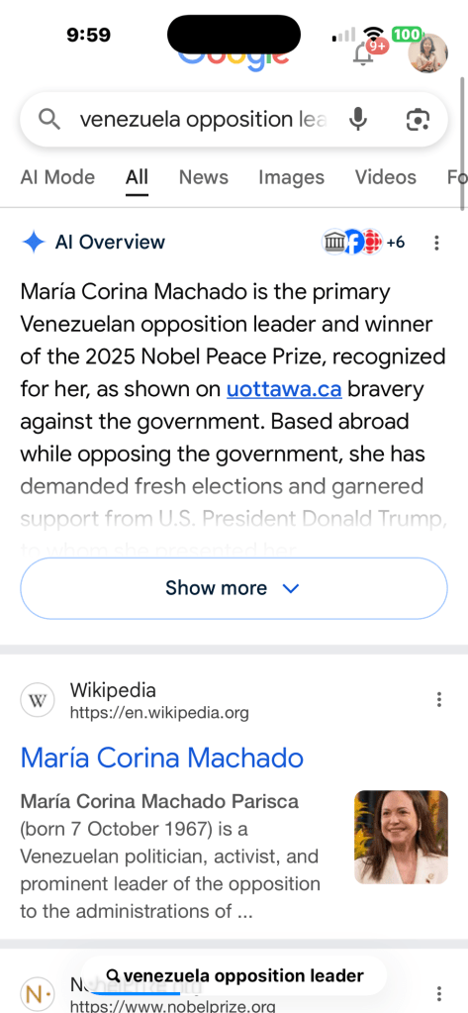The image size is (468, 1013).
Task: Open Nobel Prize result three-dot menu
Action: pyautogui.click(x=439, y=993)
